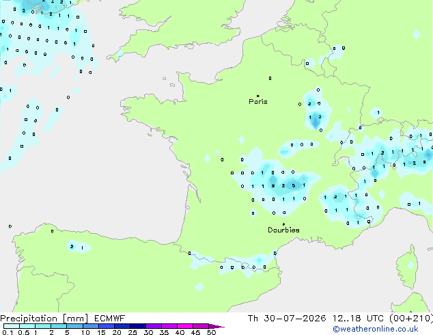Screen dimensions: 433x335
Task: Click the date 'Th 30-07-2026'
Action: (287, 319)
